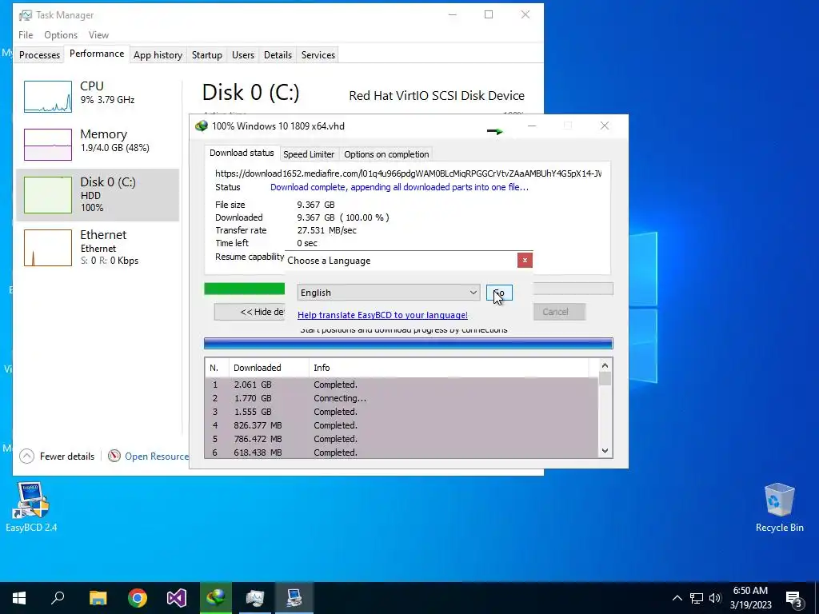The height and width of the screenshot is (614, 819).
Task: Switch to the Details tab
Action: pos(278,55)
